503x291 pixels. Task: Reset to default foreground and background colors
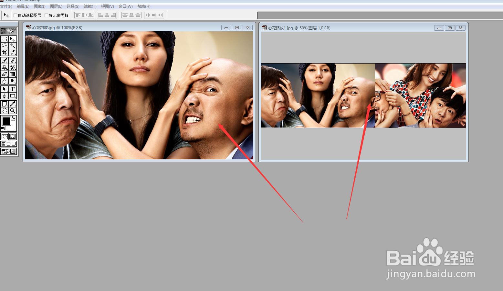3,128
